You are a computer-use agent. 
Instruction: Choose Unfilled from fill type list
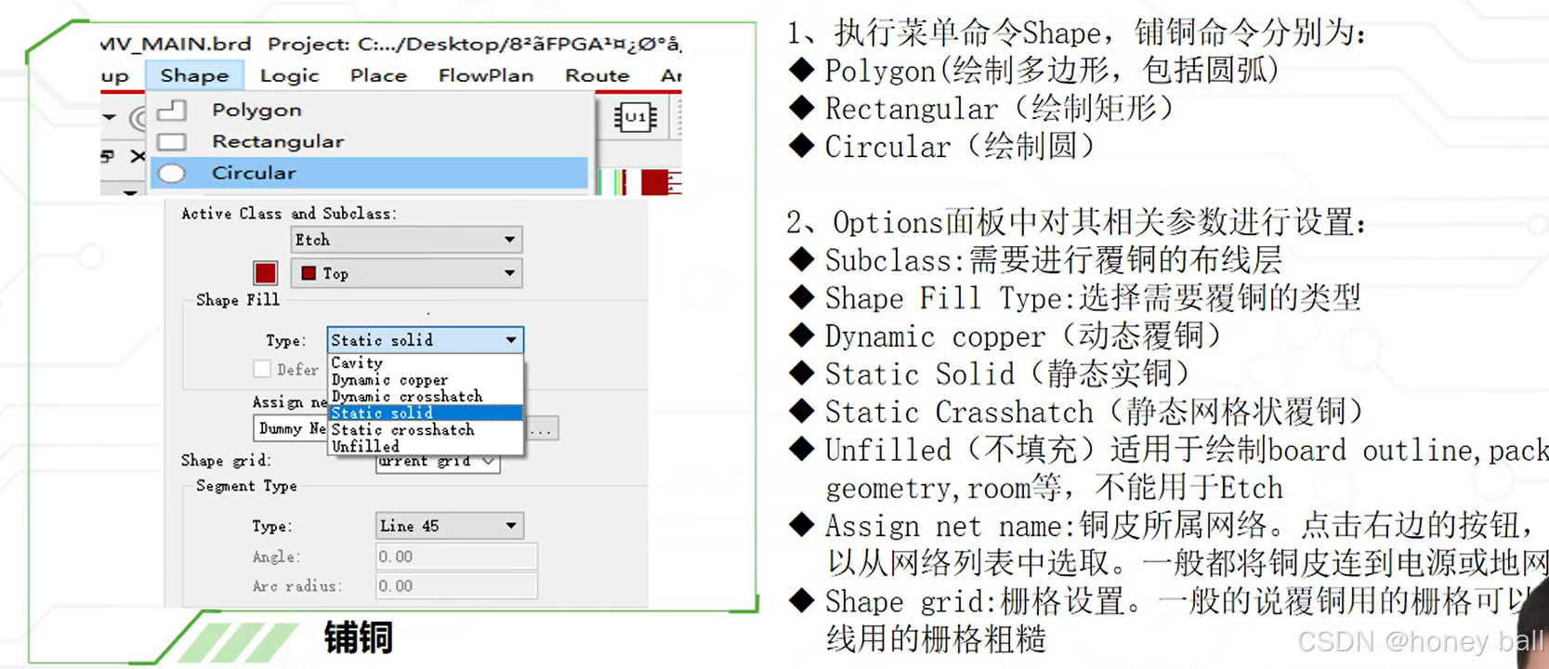point(365,447)
